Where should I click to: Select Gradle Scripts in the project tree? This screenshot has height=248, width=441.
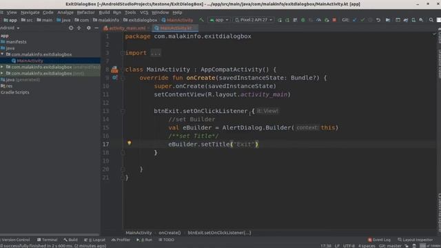click(15, 92)
